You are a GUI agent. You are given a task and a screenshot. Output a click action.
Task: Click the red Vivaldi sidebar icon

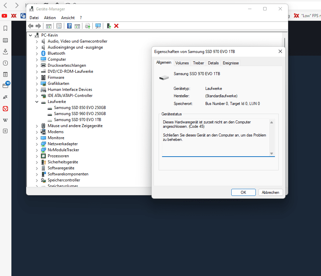[x=5, y=109]
